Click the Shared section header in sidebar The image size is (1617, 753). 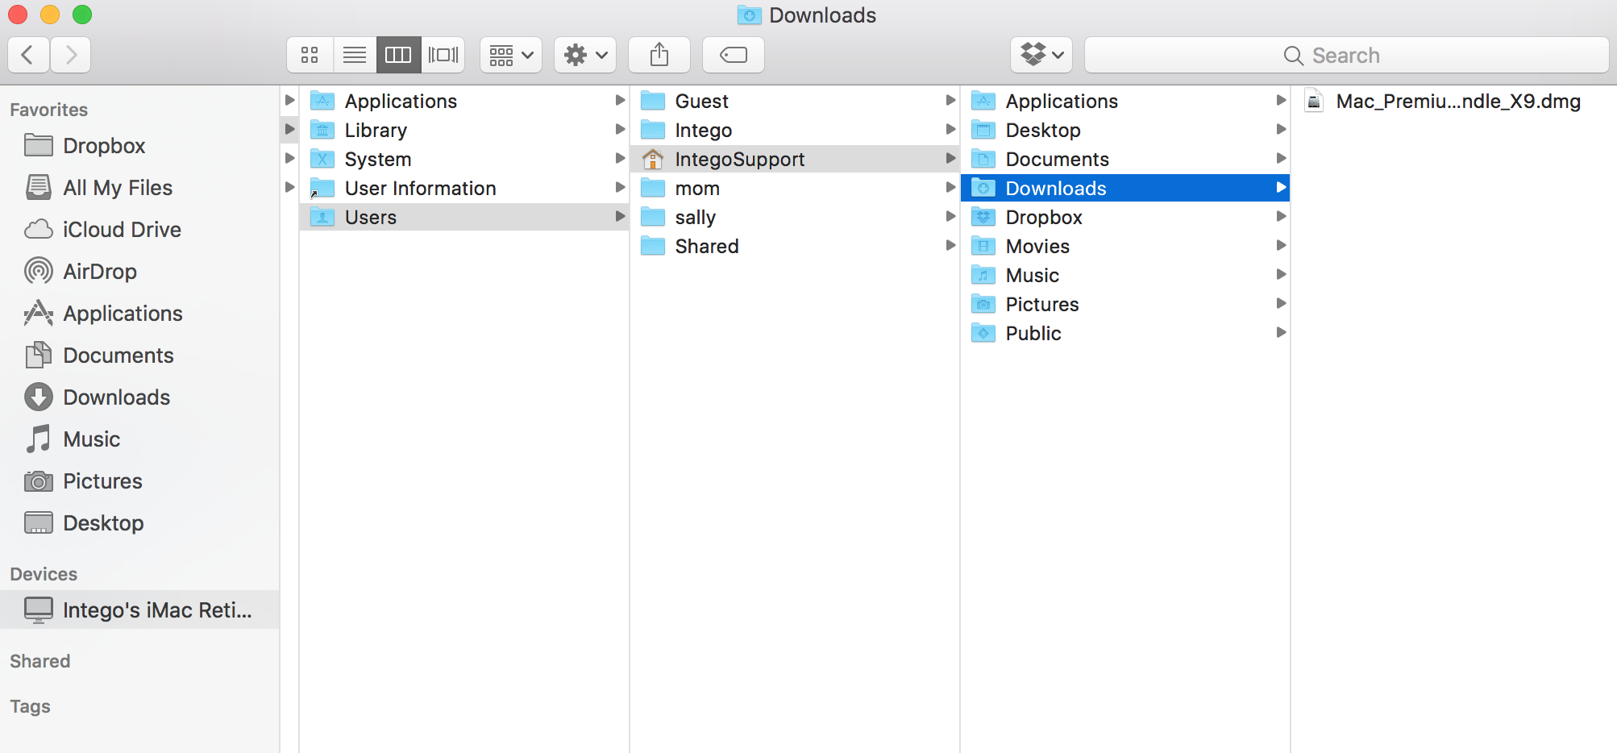tap(40, 661)
